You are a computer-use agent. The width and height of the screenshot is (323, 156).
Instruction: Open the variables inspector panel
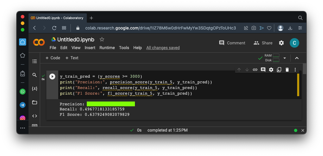tap(34, 89)
